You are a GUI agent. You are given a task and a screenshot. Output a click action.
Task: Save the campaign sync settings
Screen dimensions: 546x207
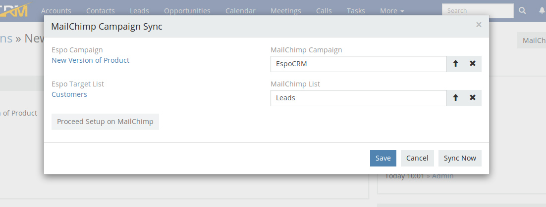383,159
